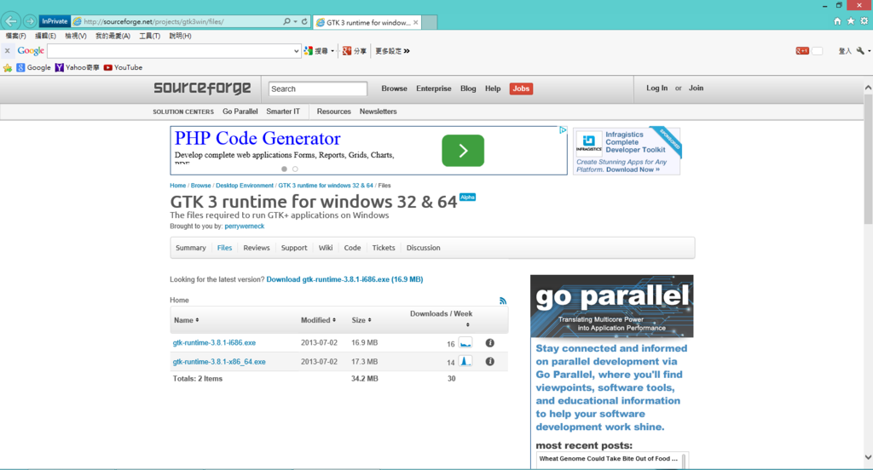873x470 pixels.
Task: Expand more Google toolbar settings chevron
Action: click(407, 50)
